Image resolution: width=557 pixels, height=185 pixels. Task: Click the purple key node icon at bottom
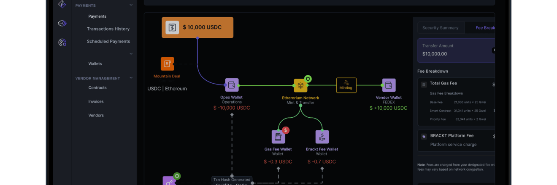(x=168, y=181)
